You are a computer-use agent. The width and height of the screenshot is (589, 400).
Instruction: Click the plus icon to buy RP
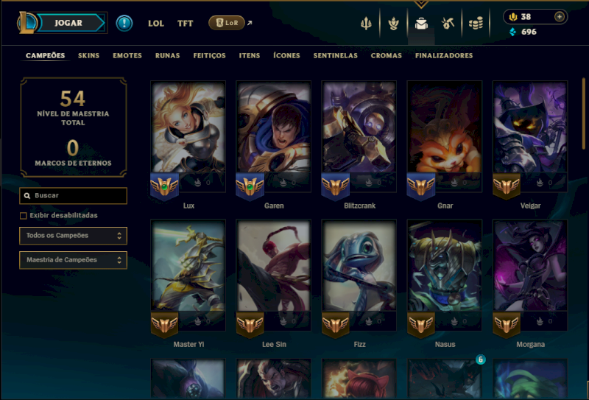point(560,17)
